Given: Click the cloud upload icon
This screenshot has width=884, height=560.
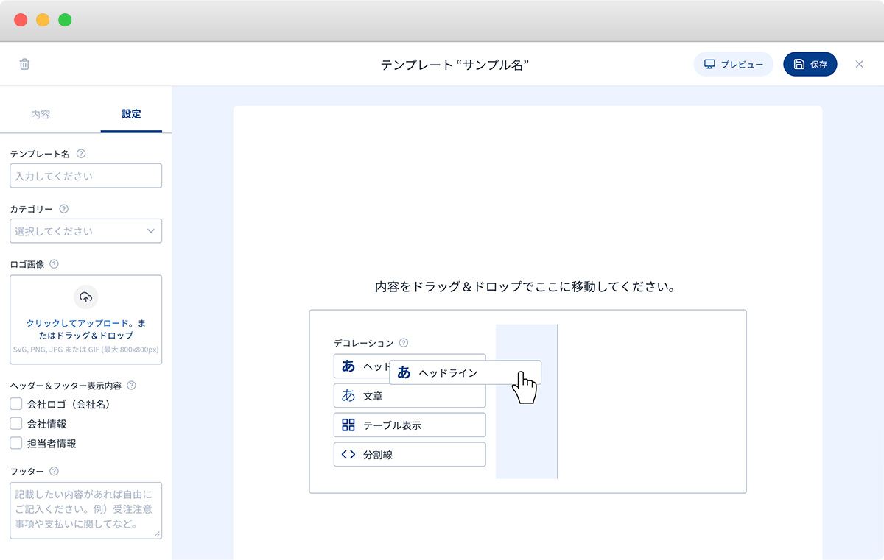Looking at the screenshot, I should pyautogui.click(x=86, y=297).
